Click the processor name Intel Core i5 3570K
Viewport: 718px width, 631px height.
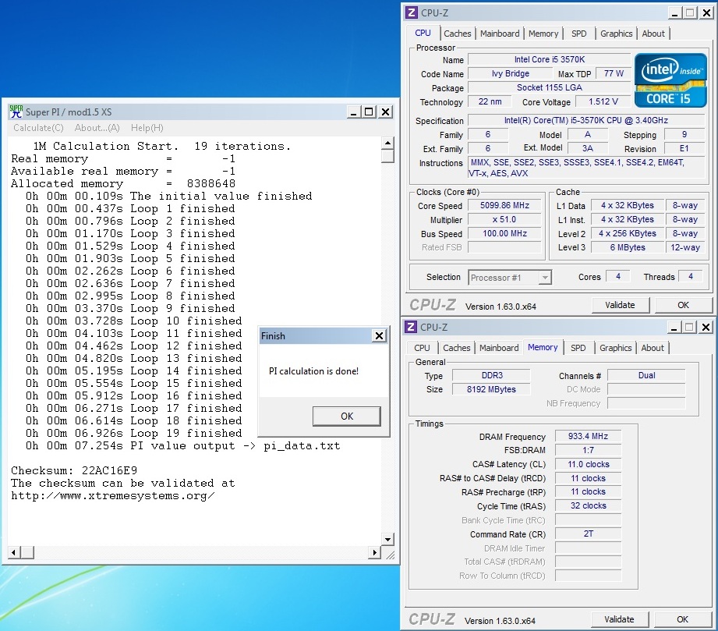pos(550,59)
